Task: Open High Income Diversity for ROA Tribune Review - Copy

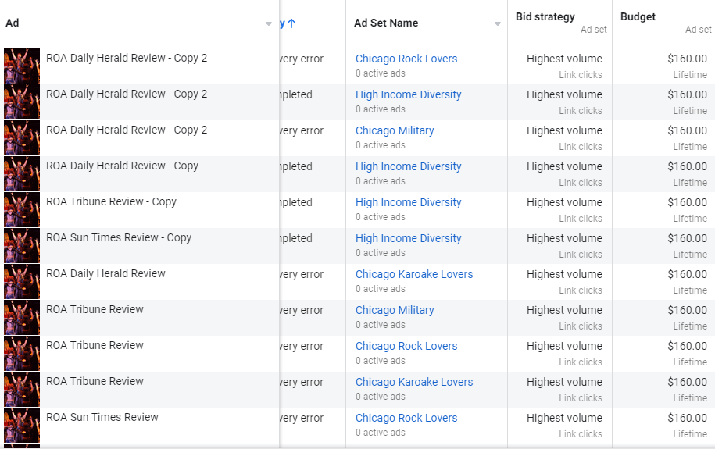Action: pos(408,202)
